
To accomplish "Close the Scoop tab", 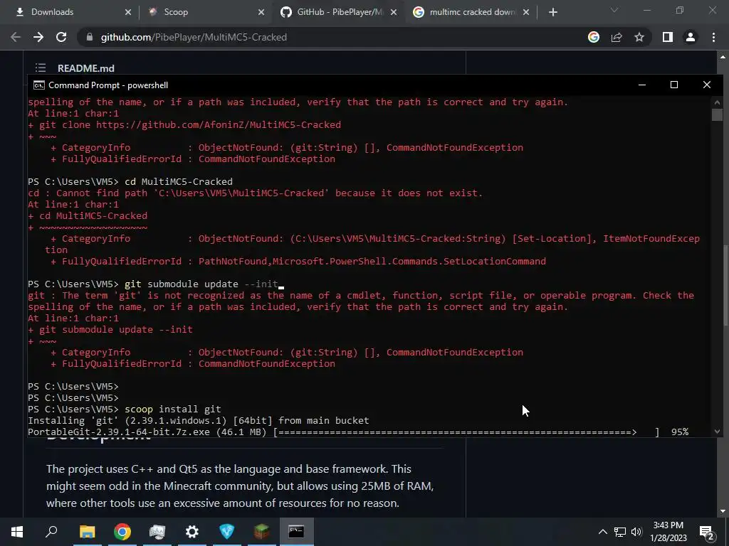I will coord(261,13).
